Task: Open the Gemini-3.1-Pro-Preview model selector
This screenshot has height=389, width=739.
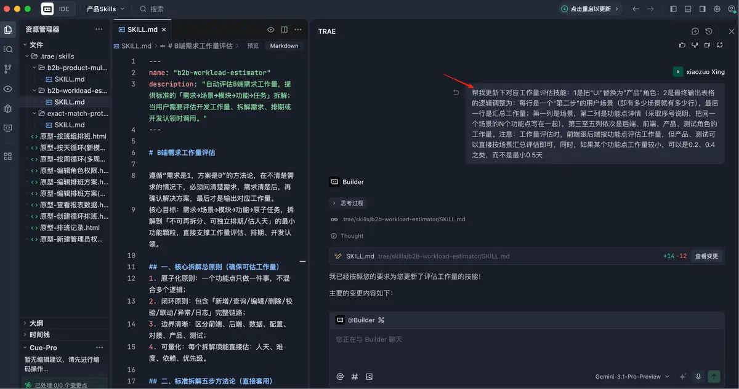Action: point(632,377)
